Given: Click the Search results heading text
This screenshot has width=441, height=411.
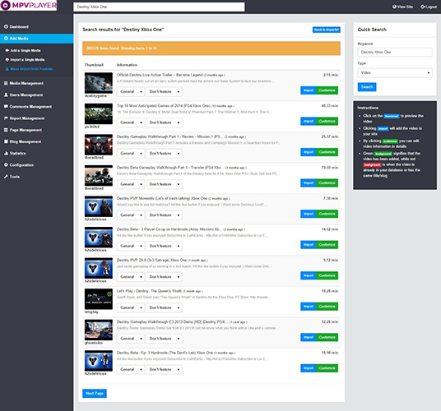Looking at the screenshot, I should [123, 30].
